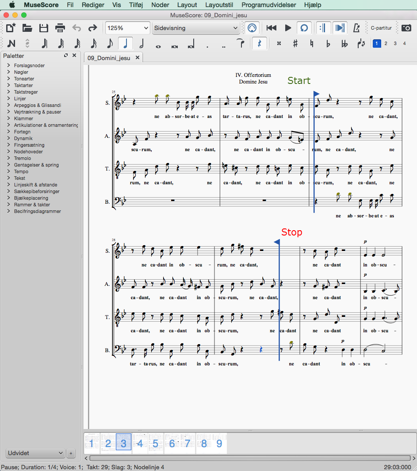Viewport: 417px width, 471px height.
Task: Undock the Paletter panel
Action: pyautogui.click(x=66, y=55)
